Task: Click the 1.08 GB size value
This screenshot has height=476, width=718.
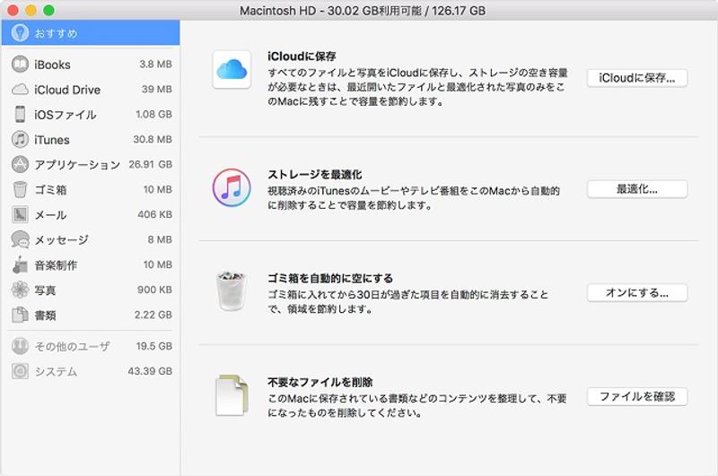Action: click(x=153, y=115)
